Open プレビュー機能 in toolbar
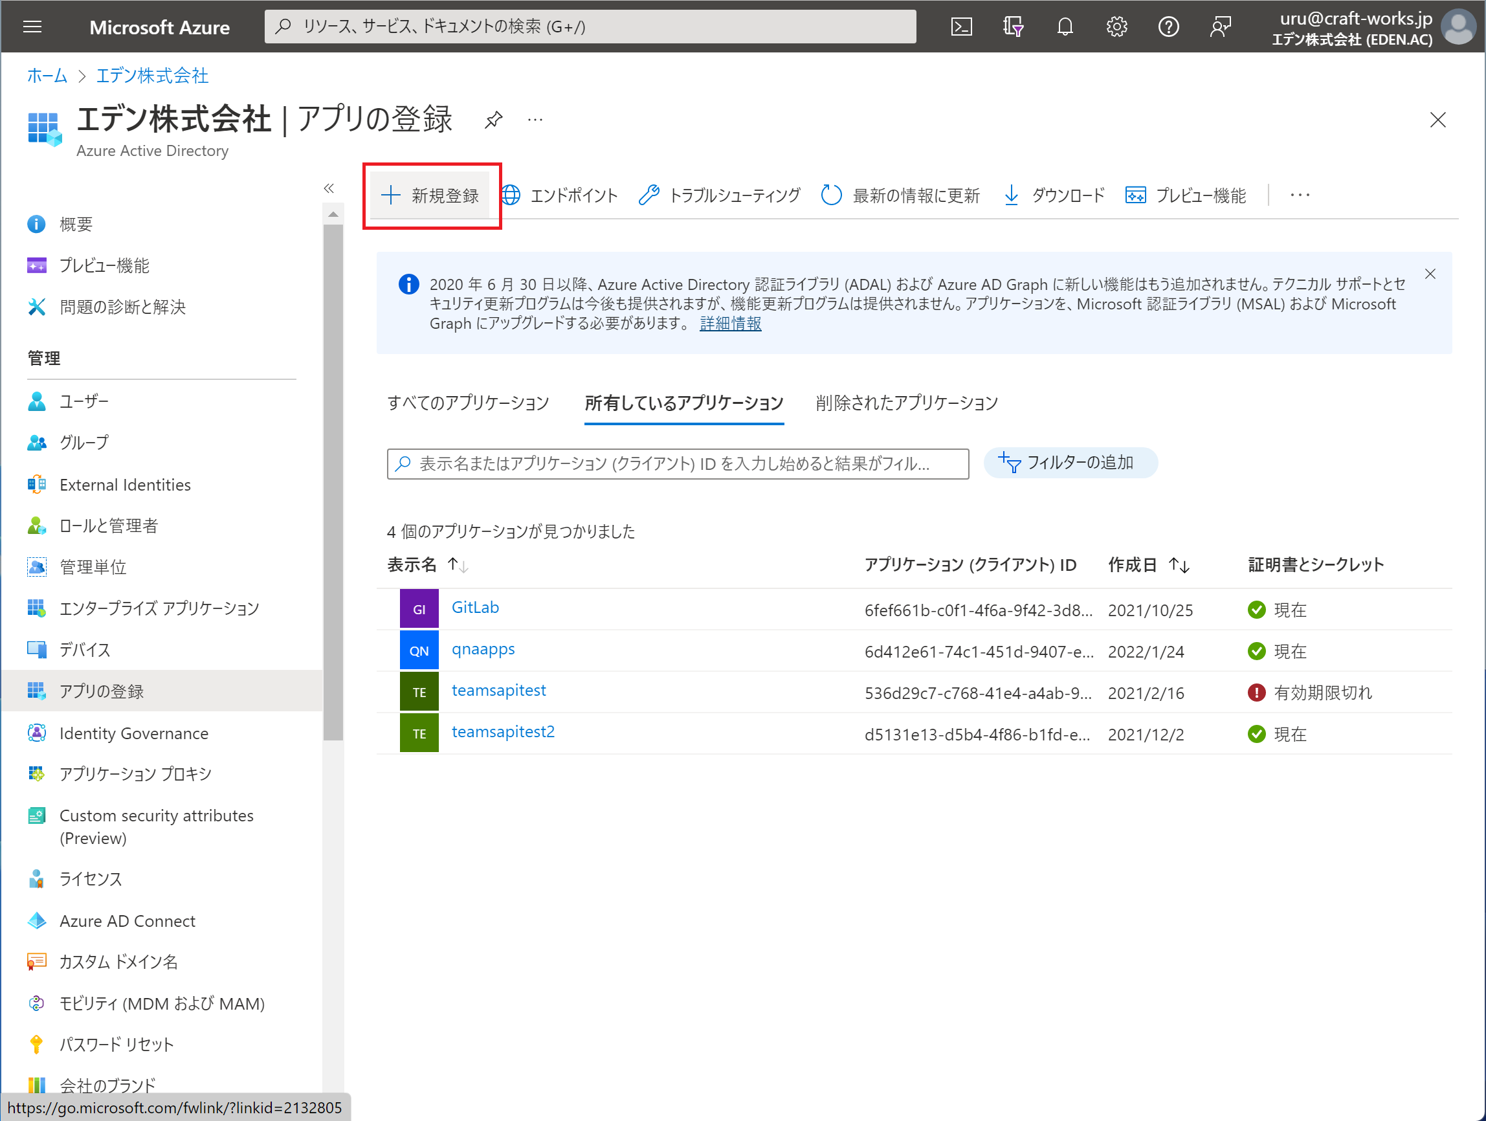Image resolution: width=1486 pixels, height=1121 pixels. (1186, 195)
